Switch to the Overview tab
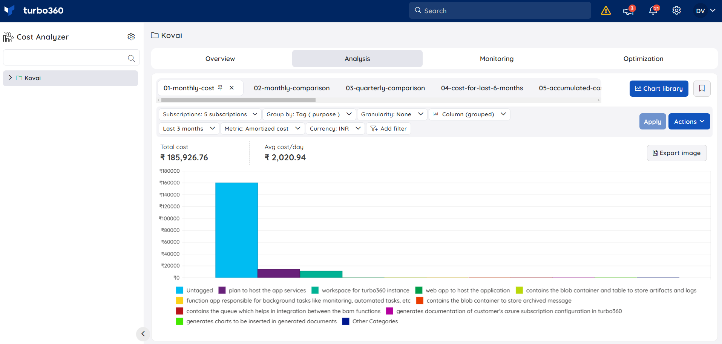 click(x=220, y=59)
